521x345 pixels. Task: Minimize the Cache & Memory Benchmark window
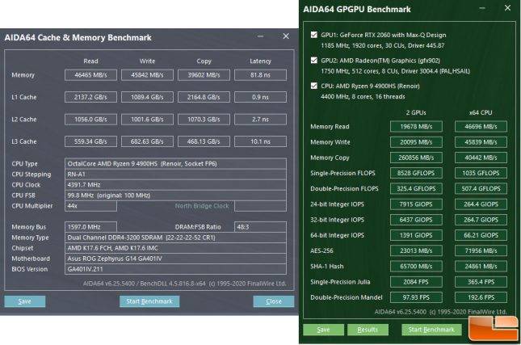[260, 36]
